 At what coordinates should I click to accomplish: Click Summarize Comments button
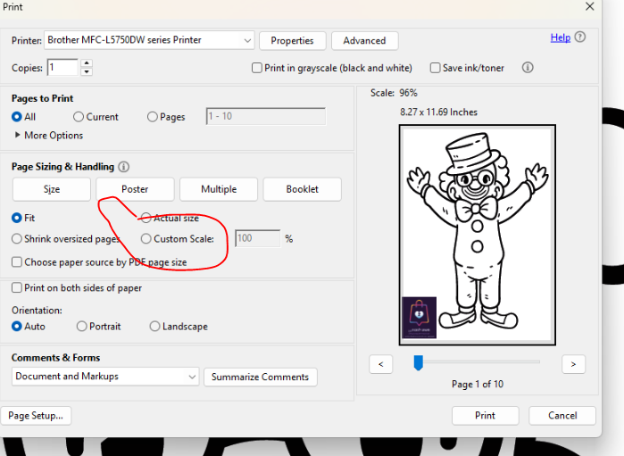point(261,377)
